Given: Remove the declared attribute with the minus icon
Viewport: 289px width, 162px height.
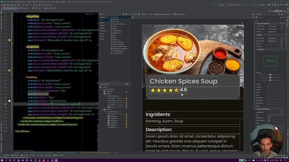Looking at the screenshot, I should coord(284,23).
